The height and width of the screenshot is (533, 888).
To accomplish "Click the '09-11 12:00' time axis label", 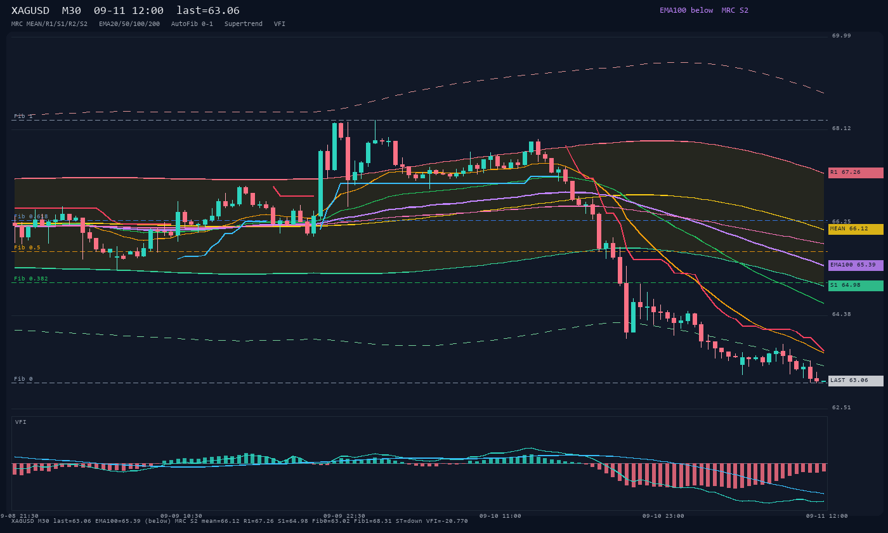I will tap(827, 516).
